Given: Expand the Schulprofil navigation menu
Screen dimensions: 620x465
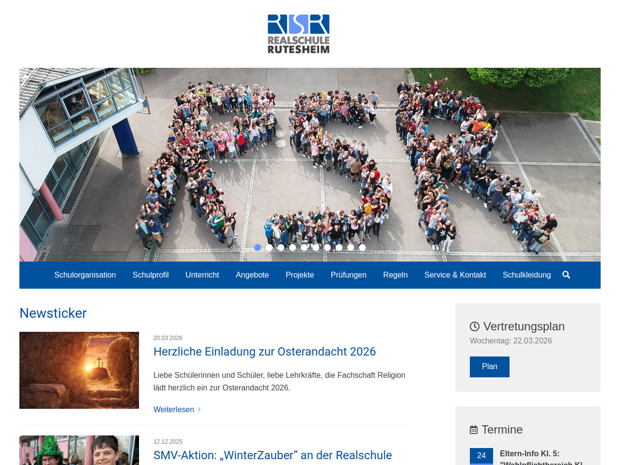Looking at the screenshot, I should [x=151, y=275].
